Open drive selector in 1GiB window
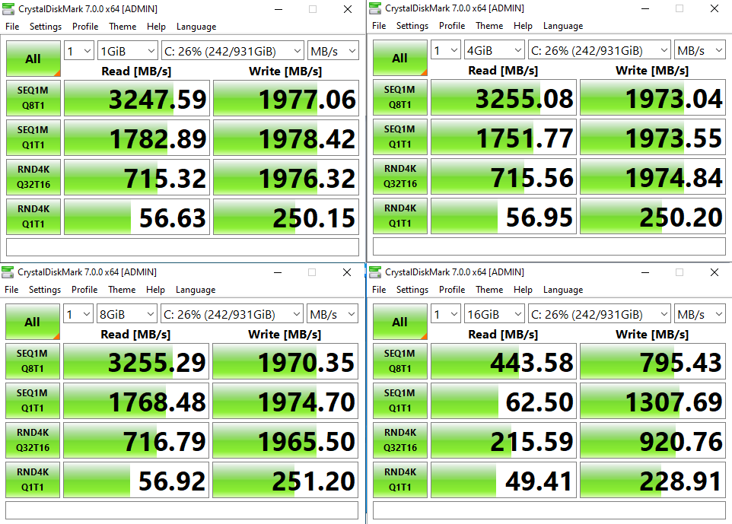The height and width of the screenshot is (524, 732). pos(233,51)
